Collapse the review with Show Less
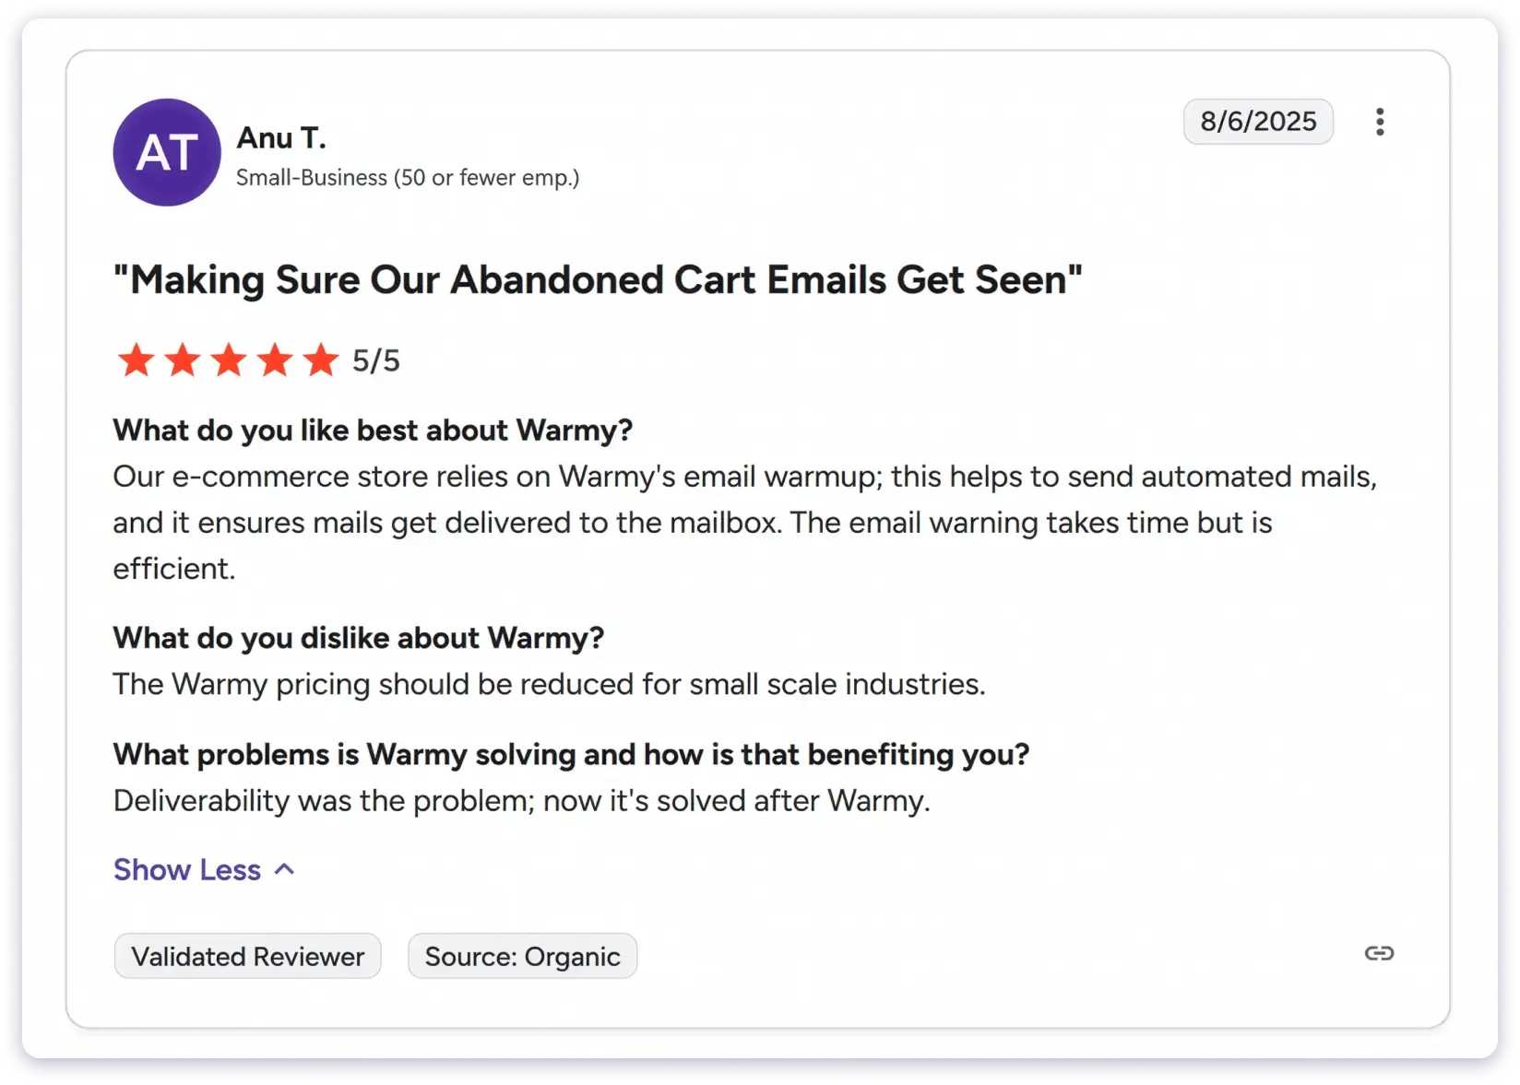 click(187, 869)
